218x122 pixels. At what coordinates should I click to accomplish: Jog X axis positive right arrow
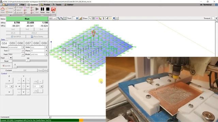pos(28,86)
